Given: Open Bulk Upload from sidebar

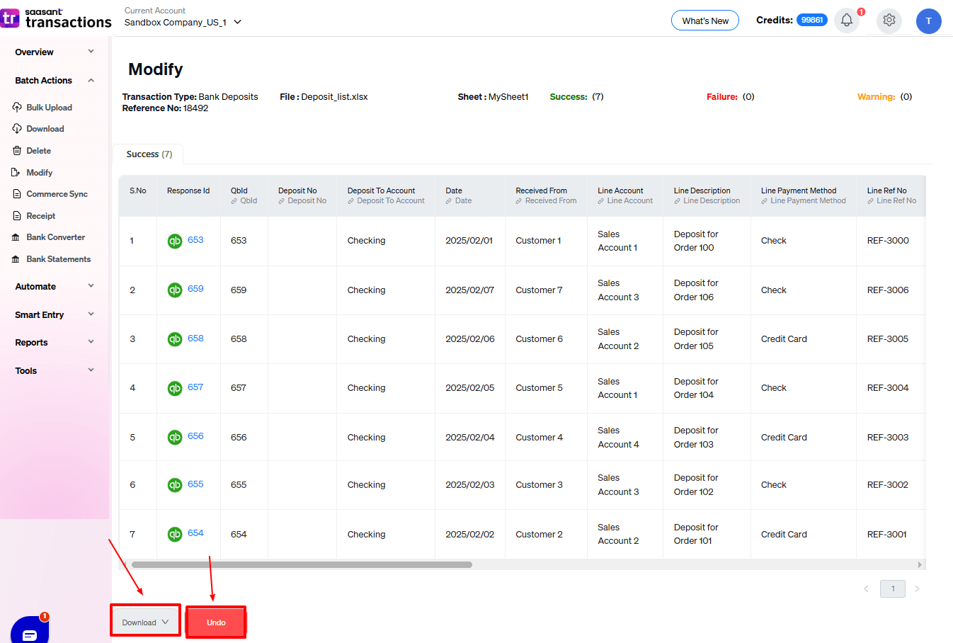Looking at the screenshot, I should pyautogui.click(x=49, y=108).
